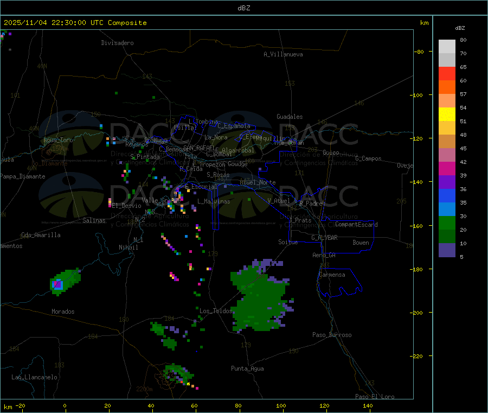The image size is (488, 413).
Task: Click the 60 dBZ red legend swatch
Action: (447, 73)
